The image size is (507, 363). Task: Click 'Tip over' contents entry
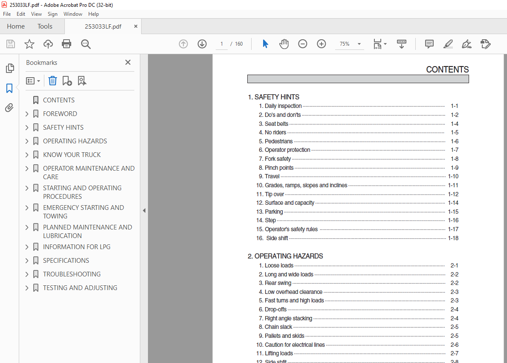tap(274, 194)
